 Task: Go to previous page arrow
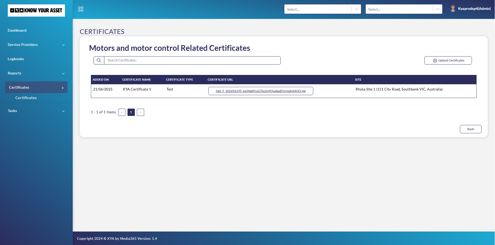coord(122,112)
